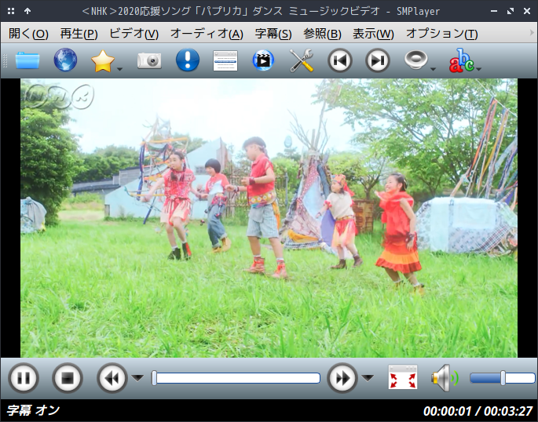
Task: Click the 字幕 オン status text
Action: coord(33,410)
